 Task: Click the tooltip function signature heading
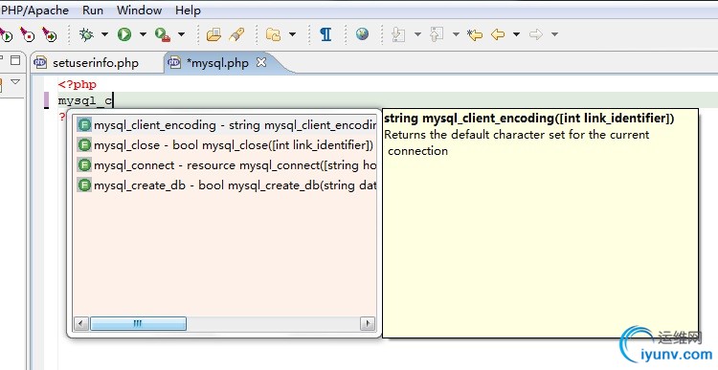(x=528, y=119)
